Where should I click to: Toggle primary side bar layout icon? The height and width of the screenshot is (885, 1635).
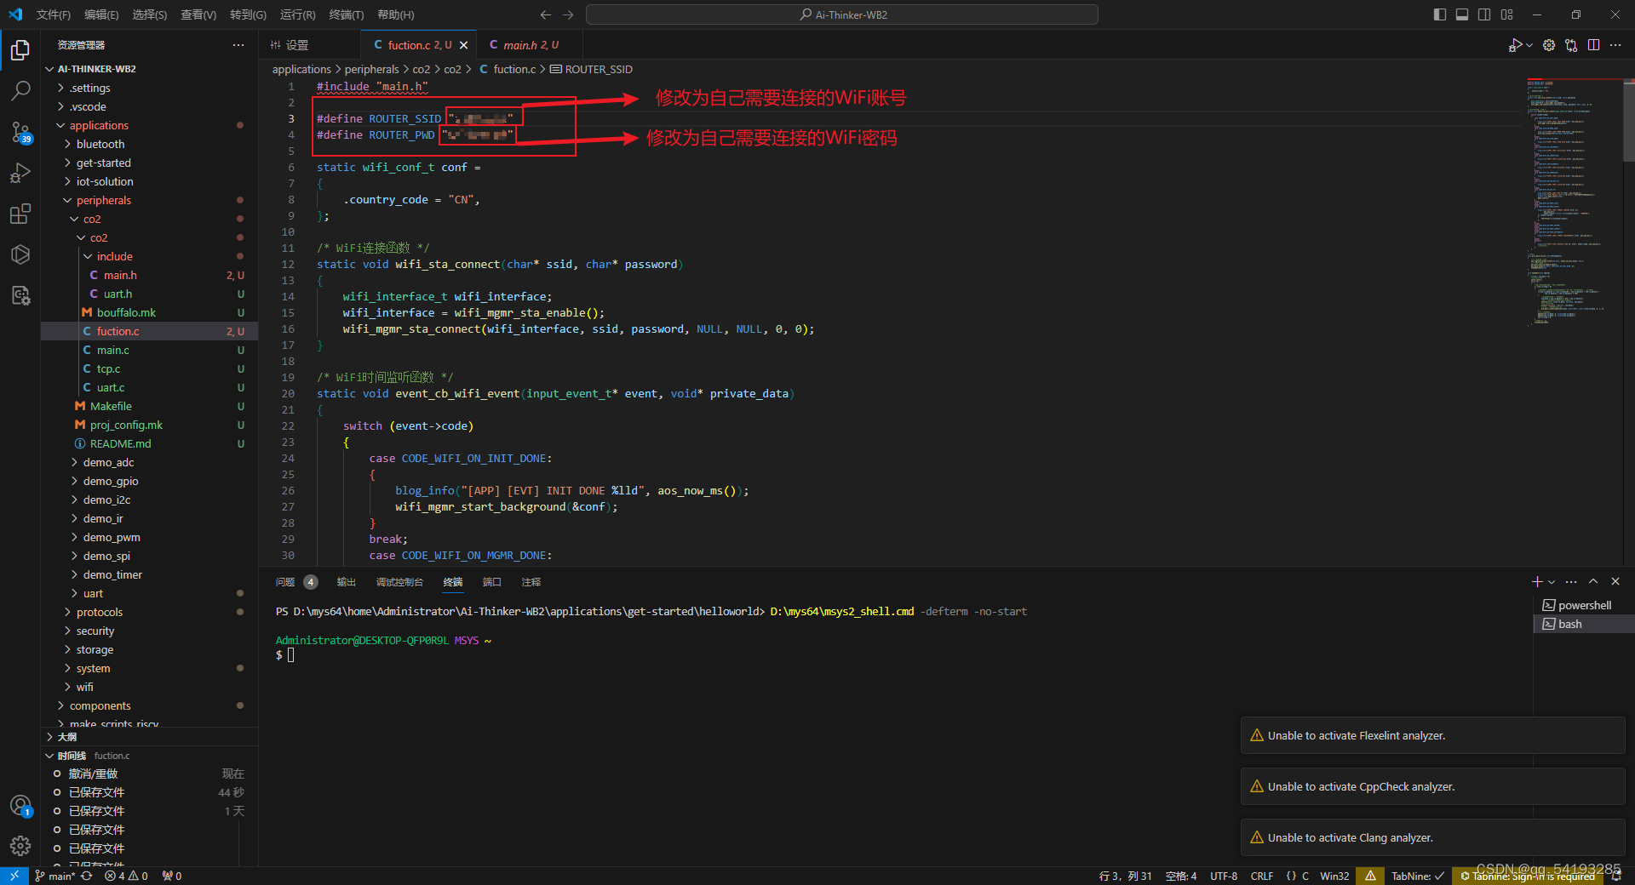[1440, 14]
